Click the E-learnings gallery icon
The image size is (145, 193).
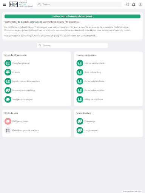[80, 121]
